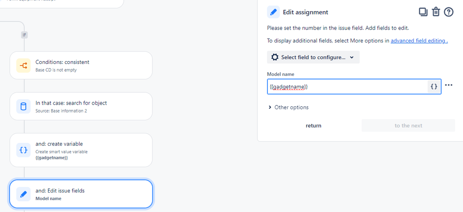Click the to the next button
The width and height of the screenshot is (463, 212).
(x=408, y=125)
